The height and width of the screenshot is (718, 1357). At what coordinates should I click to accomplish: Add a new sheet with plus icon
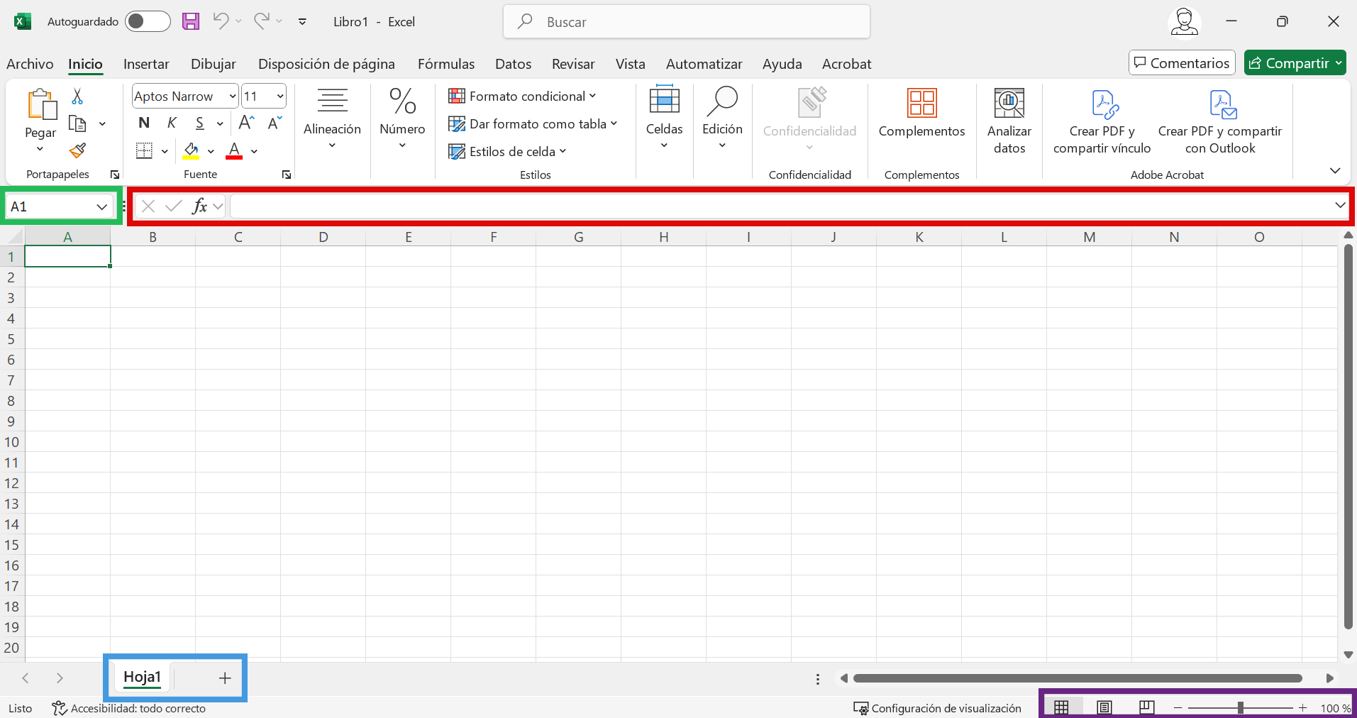pyautogui.click(x=225, y=678)
